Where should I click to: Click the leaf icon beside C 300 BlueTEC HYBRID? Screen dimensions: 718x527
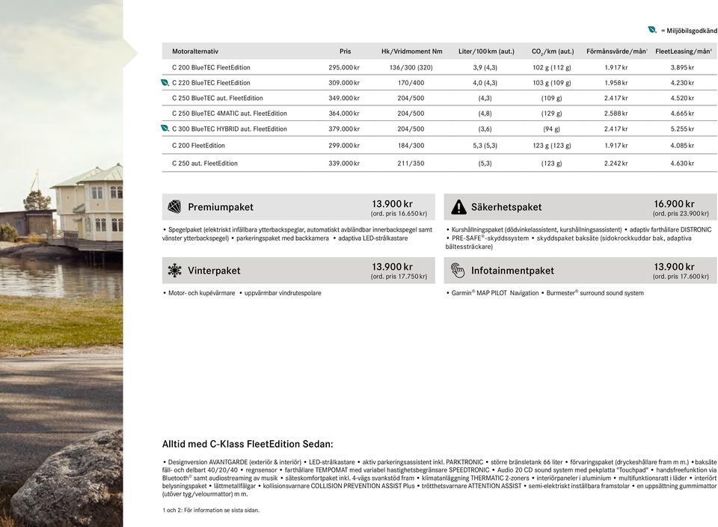pyautogui.click(x=165, y=129)
